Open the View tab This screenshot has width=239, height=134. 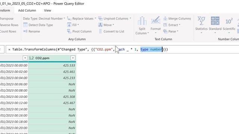[x=47, y=10]
